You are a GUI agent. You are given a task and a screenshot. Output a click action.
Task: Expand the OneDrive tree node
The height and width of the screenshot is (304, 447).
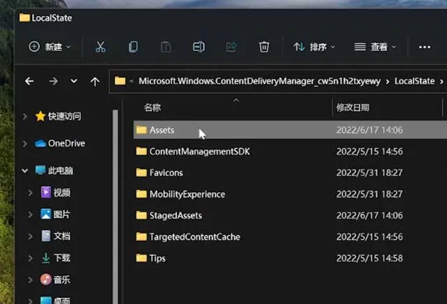pyautogui.click(x=24, y=143)
